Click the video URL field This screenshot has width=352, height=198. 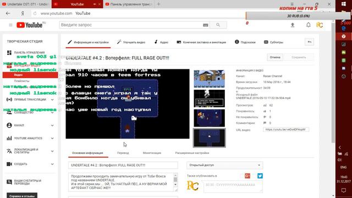286,130
